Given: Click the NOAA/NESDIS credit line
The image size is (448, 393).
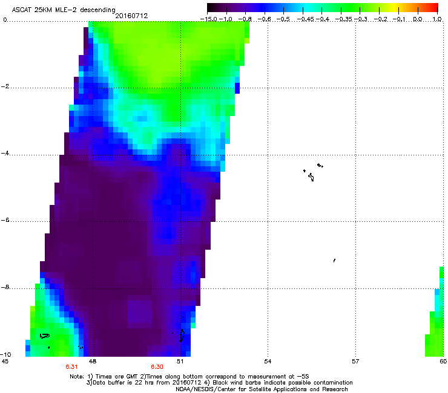Looking at the screenshot, I should (x=262, y=389).
